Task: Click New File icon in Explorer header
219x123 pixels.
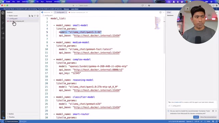Action: click(x=29, y=16)
